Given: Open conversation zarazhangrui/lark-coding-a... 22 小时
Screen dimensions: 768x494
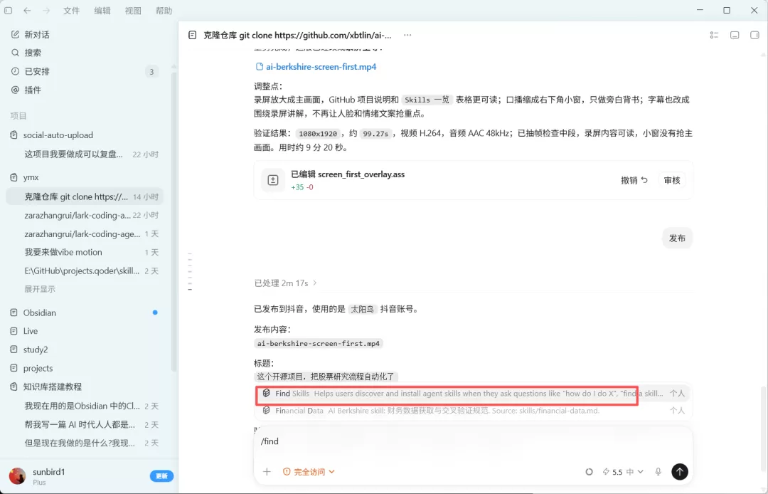Looking at the screenshot, I should (x=84, y=215).
